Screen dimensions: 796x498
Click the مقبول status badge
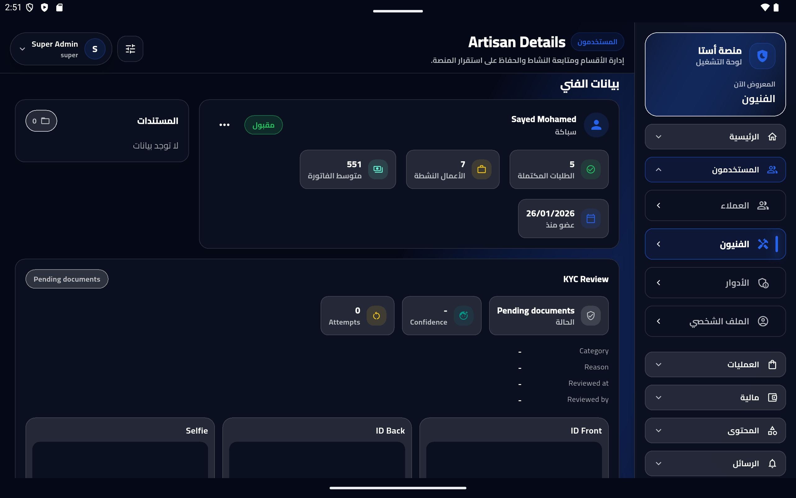point(263,125)
